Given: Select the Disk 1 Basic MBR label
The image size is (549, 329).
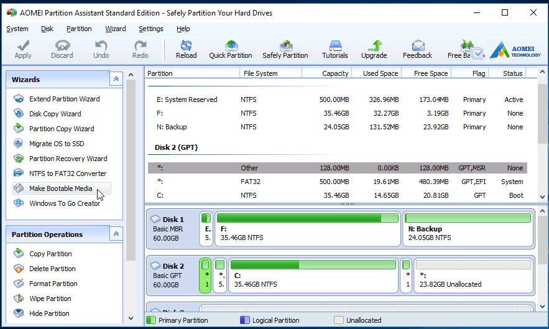Looking at the screenshot, I should point(173,229).
